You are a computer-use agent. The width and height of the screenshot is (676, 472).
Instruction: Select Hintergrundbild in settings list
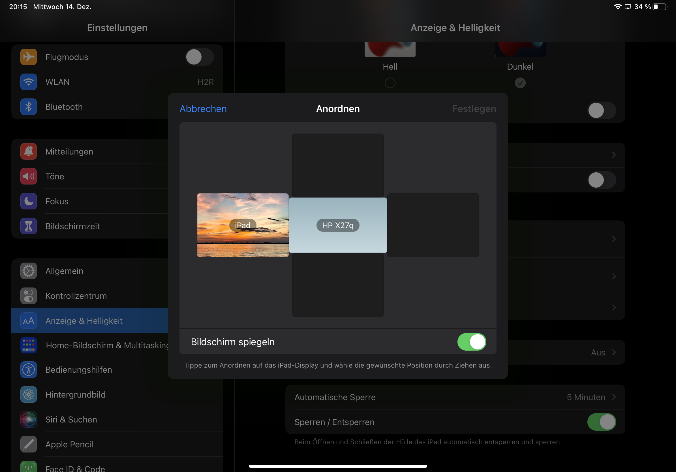pyautogui.click(x=75, y=395)
